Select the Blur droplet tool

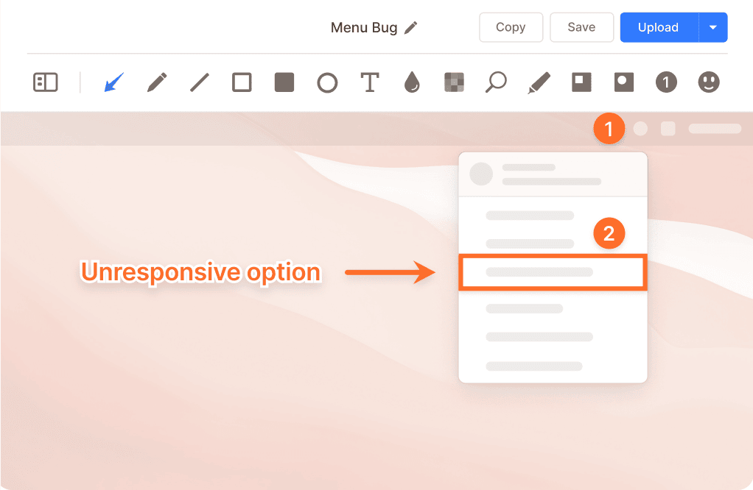point(412,82)
